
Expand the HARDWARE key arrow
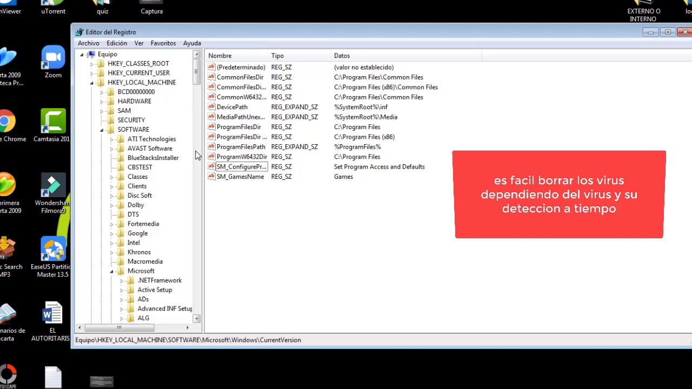(102, 101)
